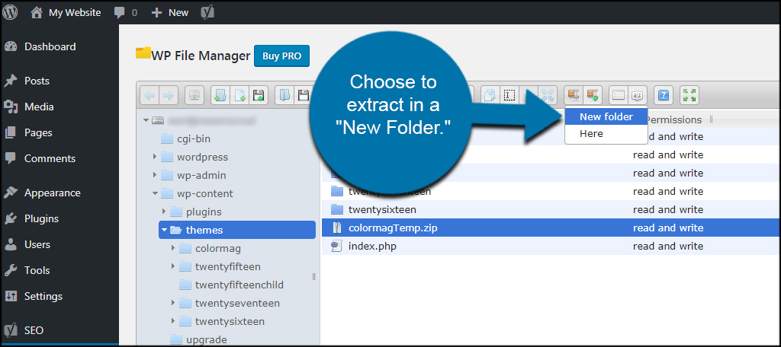
Task: Click the Duplicate files toolbar icon
Action: pos(490,95)
